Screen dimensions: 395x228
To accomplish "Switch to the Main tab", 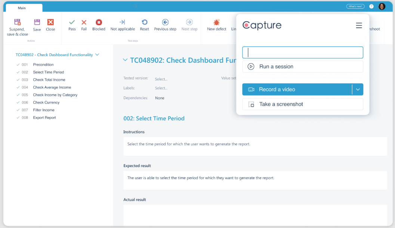I will [22, 8].
